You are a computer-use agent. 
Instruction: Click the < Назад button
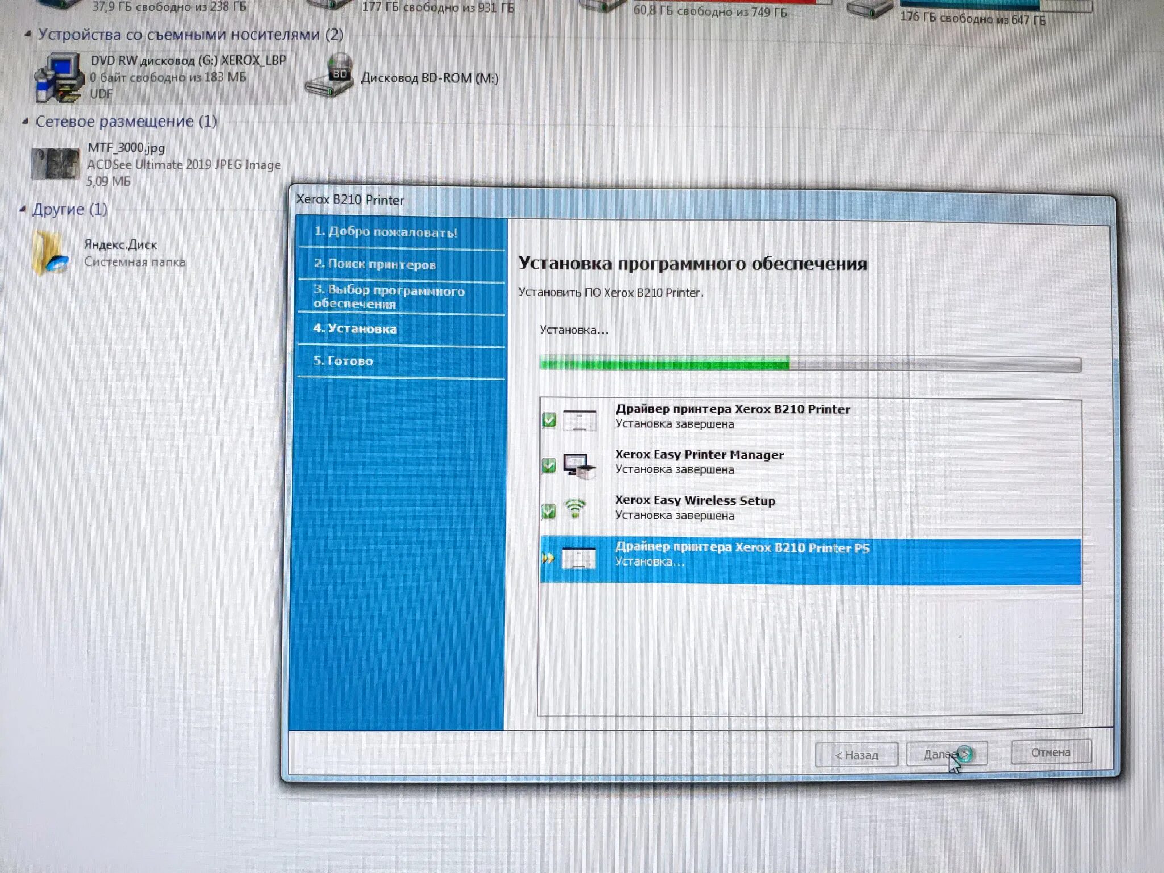(857, 755)
